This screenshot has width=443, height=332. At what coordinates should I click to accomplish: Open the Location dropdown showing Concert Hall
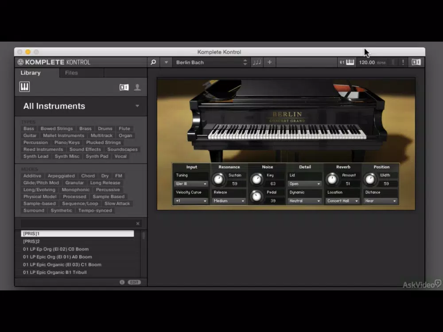click(x=342, y=201)
